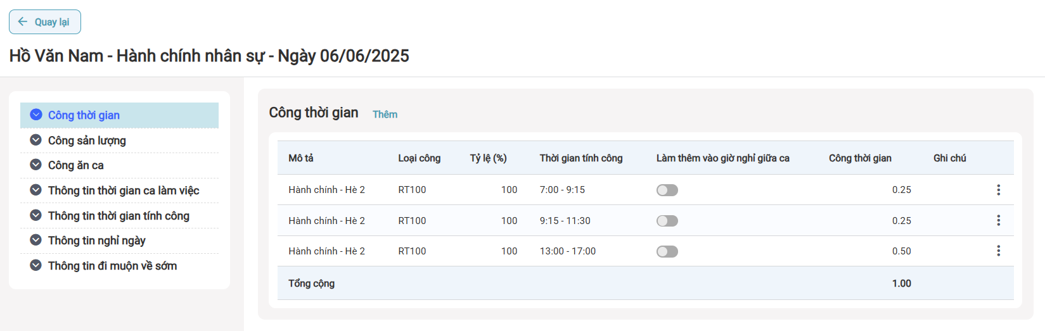Select the Thông tin nghỉ ngày item

click(x=96, y=240)
